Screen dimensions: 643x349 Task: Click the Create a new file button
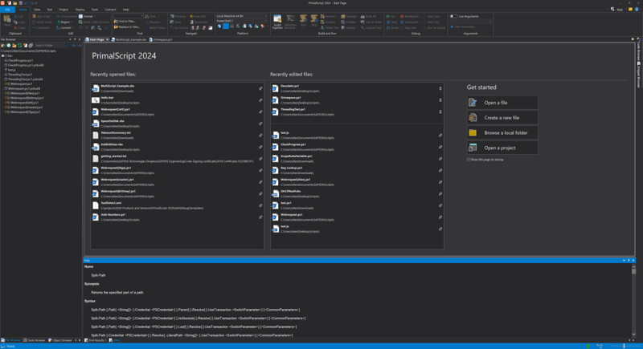[502, 118]
